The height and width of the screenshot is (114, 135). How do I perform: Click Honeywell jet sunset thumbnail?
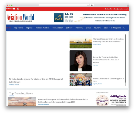pyautogui.click(x=22, y=101)
